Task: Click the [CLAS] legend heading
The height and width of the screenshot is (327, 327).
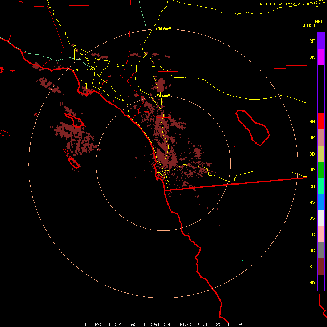Action: coord(307,25)
